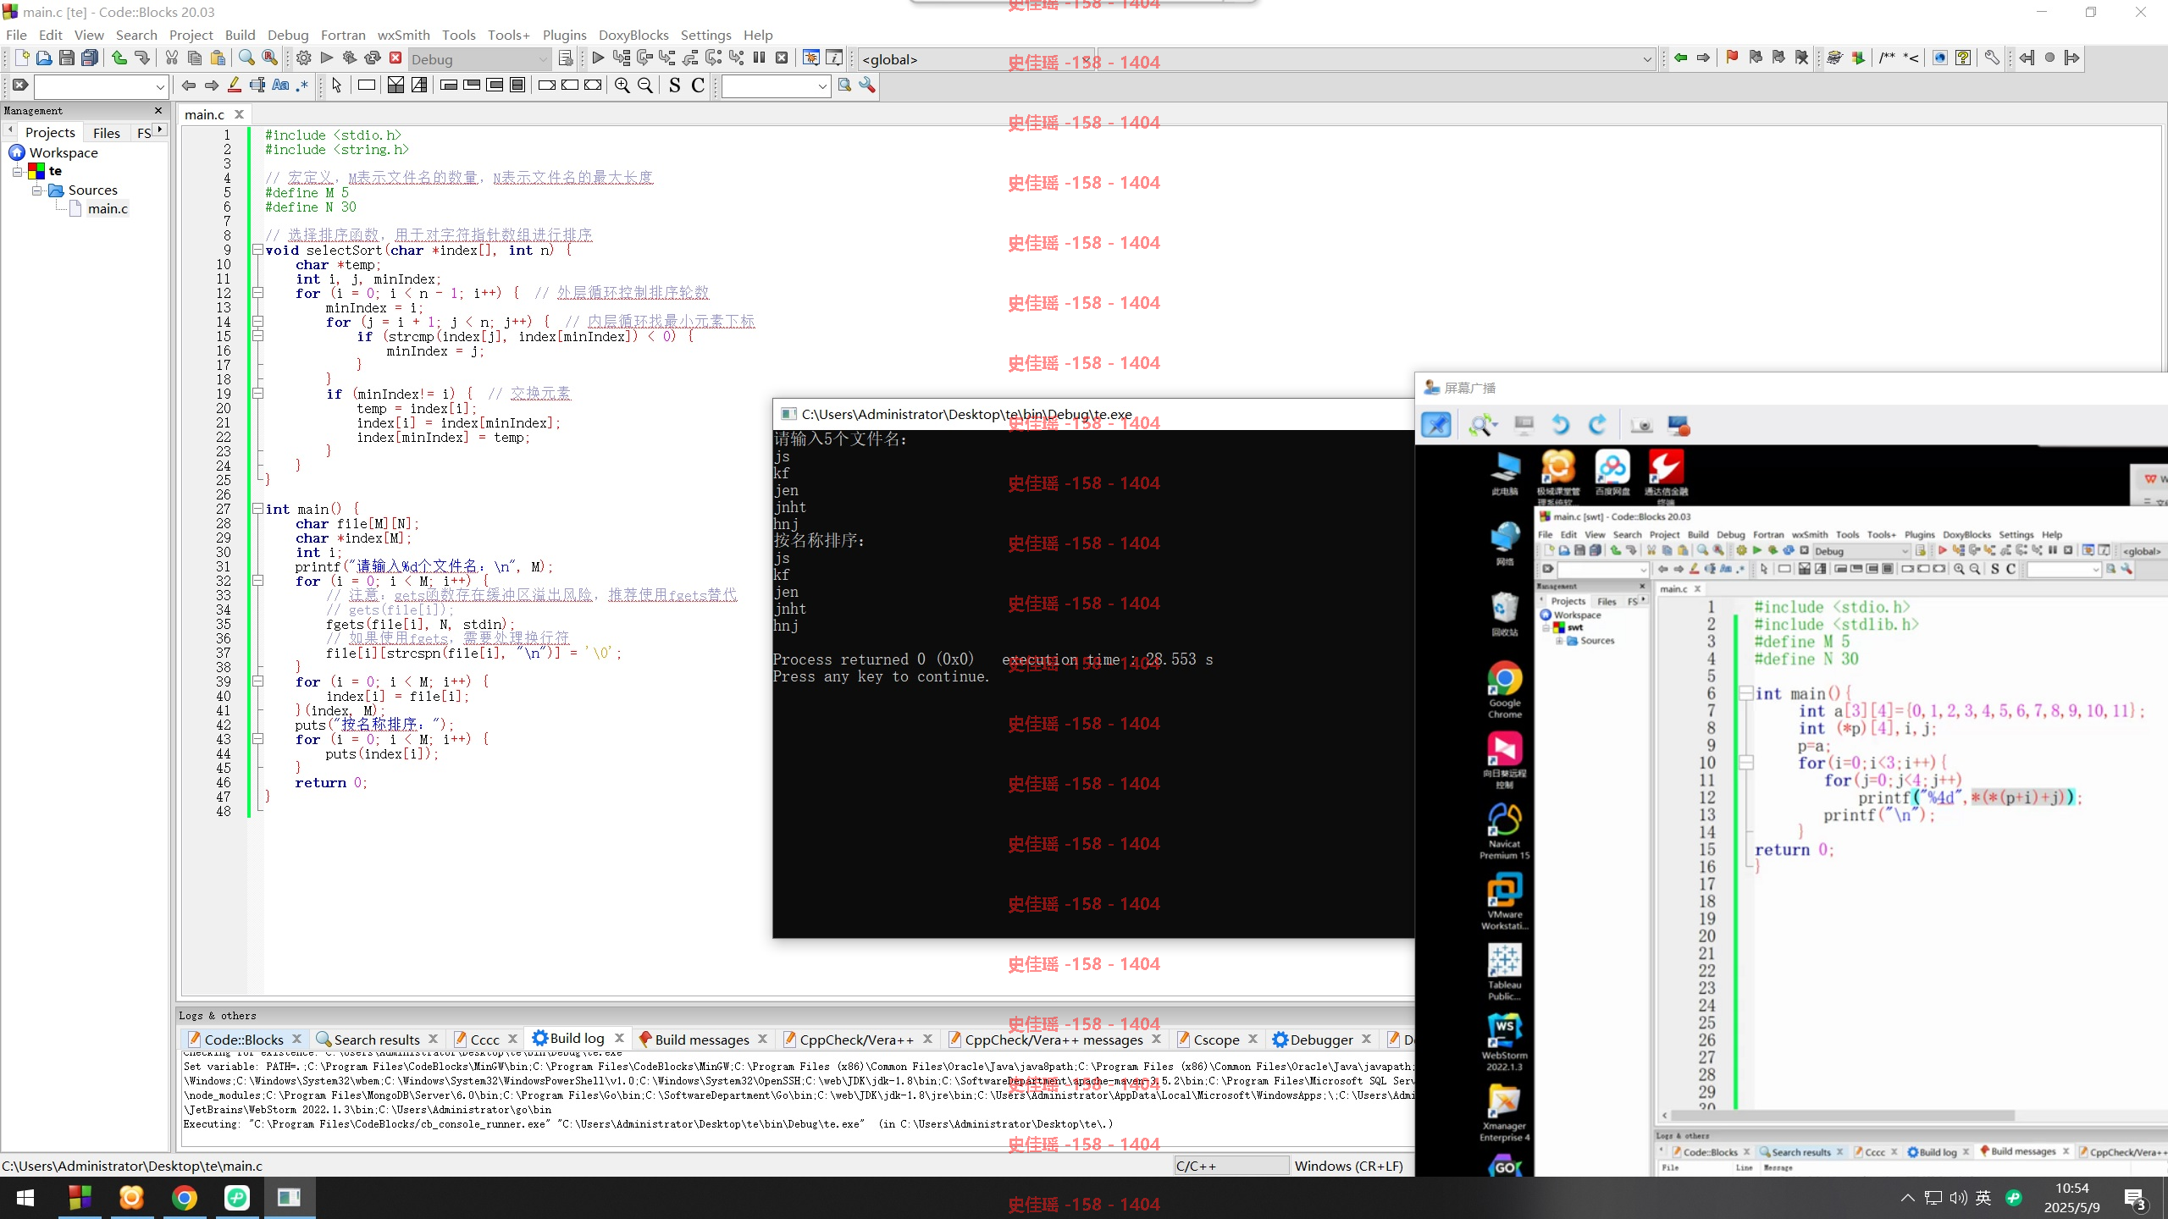Select the Debugger log tab
This screenshot has width=2168, height=1219.
[x=1321, y=1040]
